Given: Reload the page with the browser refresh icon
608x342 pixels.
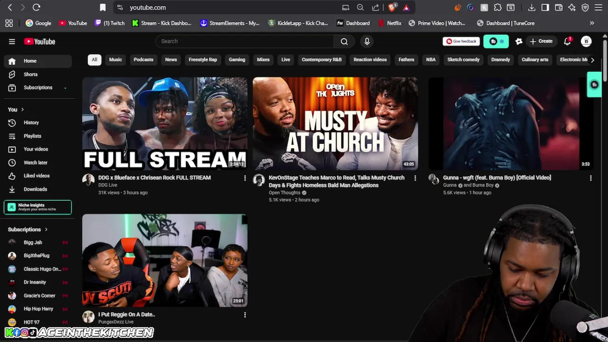Looking at the screenshot, I should 37,8.
